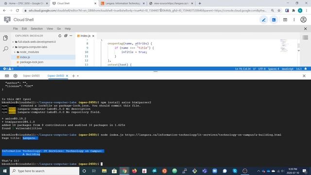Viewport: 311px width, 175px height.
Task: Open the File menu
Action: click(x=16, y=29)
